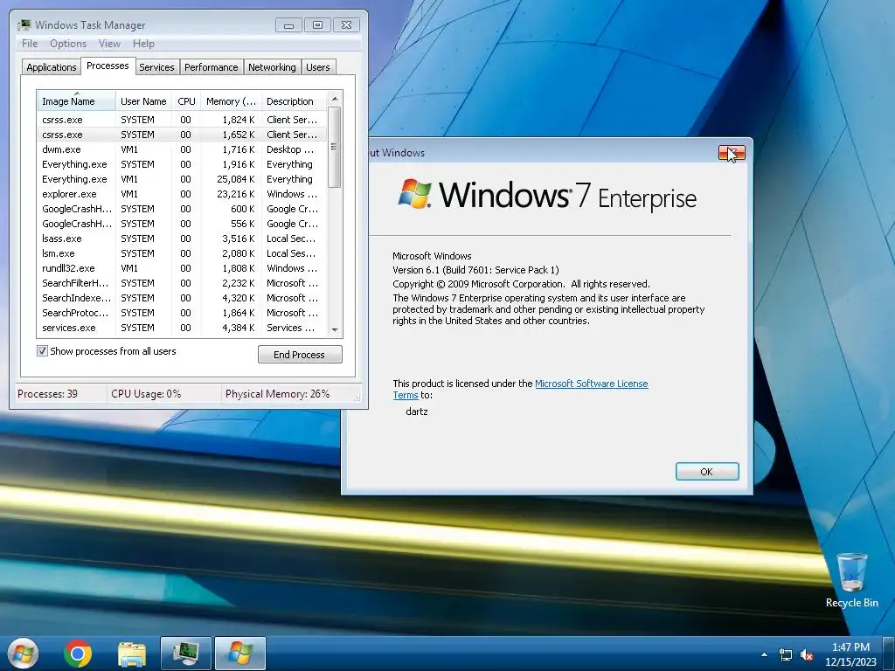Select the SearchProtoc... process
The height and width of the screenshot is (671, 895).
click(x=182, y=313)
